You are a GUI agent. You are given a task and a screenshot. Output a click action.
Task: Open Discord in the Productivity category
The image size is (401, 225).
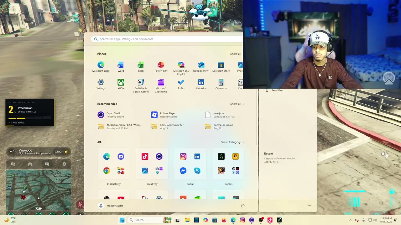coord(121,157)
